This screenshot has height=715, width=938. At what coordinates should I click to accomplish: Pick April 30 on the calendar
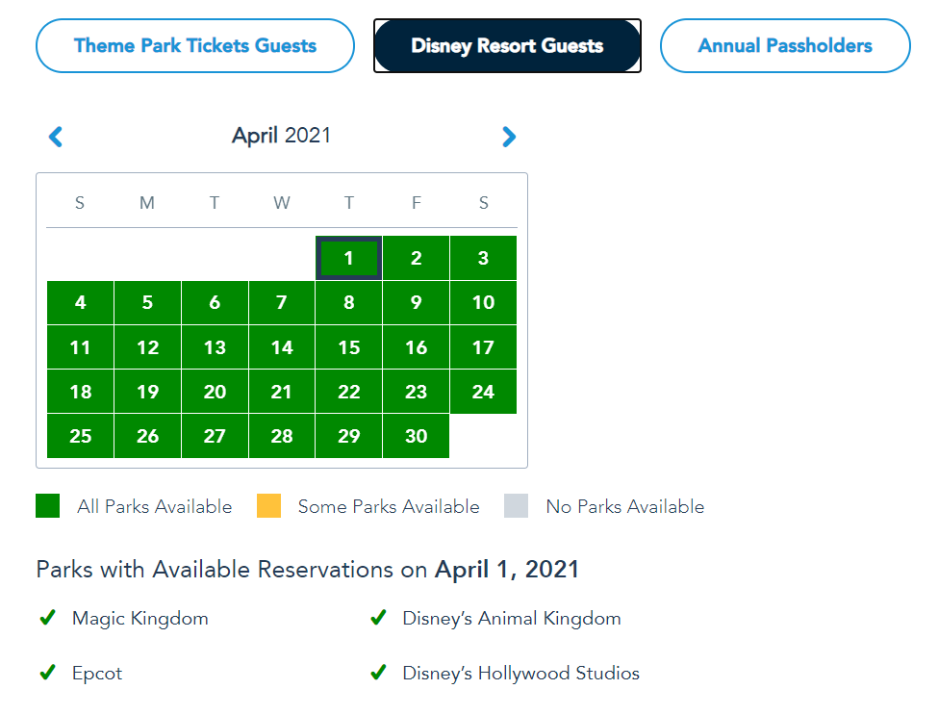(x=416, y=436)
